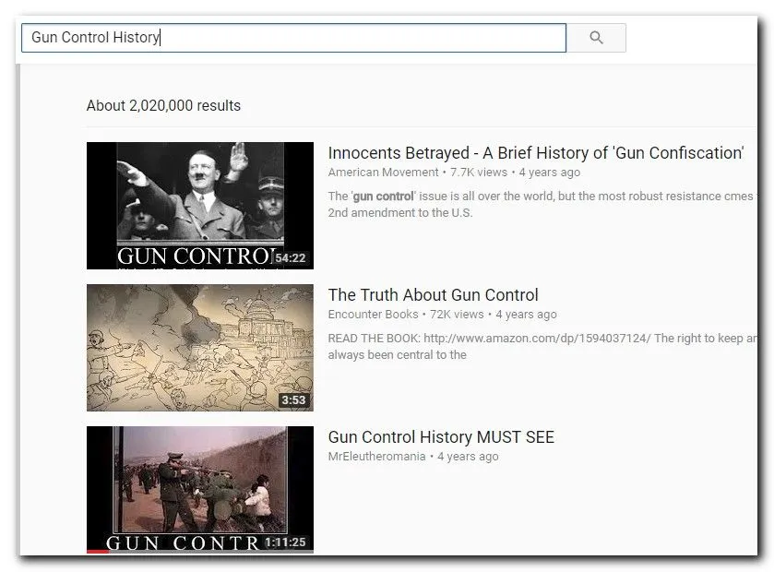The height and width of the screenshot is (572, 774).
Task: Open the video titled 'The Truth About Gun Control'
Action: click(x=433, y=295)
